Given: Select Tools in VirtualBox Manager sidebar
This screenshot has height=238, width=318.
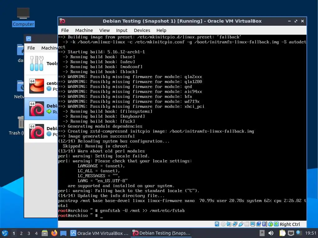Looking at the screenshot, I should coord(41,64).
